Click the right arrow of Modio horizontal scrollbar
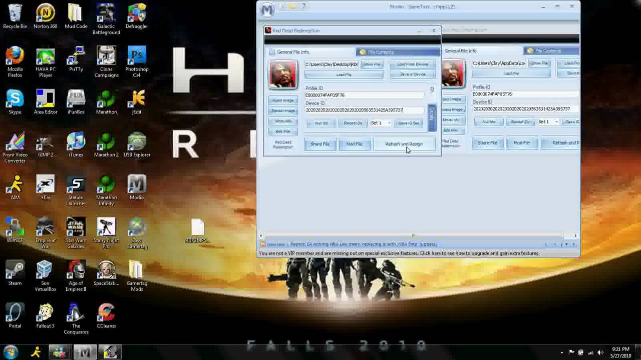 pos(575,235)
